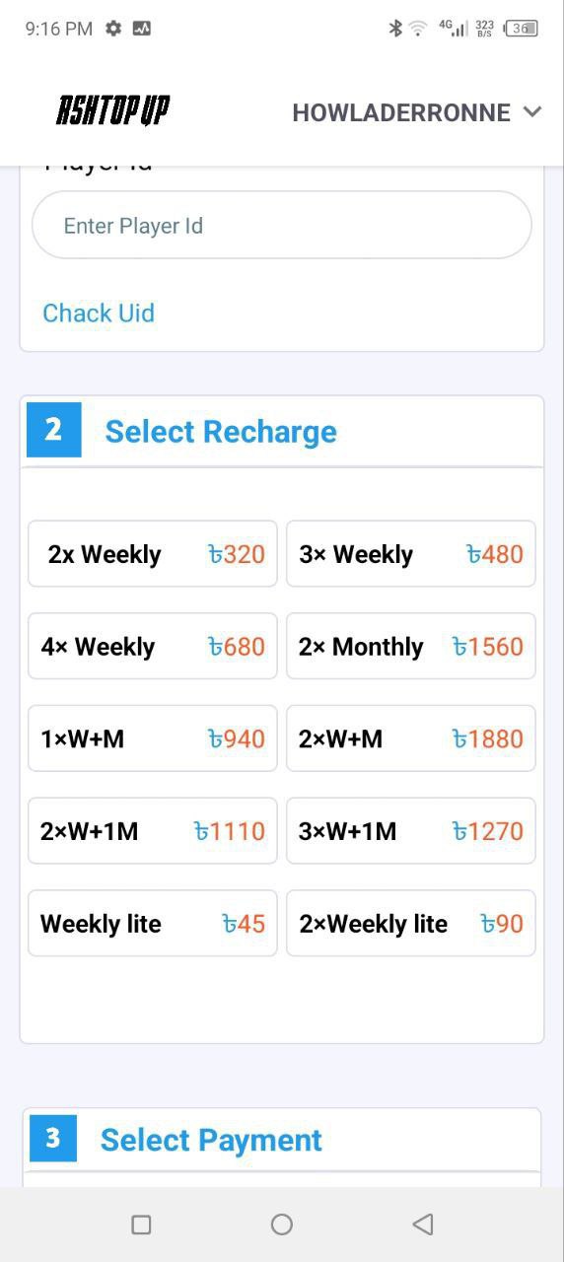
Task: Tap the step 2 number badge
Action: [x=53, y=429]
